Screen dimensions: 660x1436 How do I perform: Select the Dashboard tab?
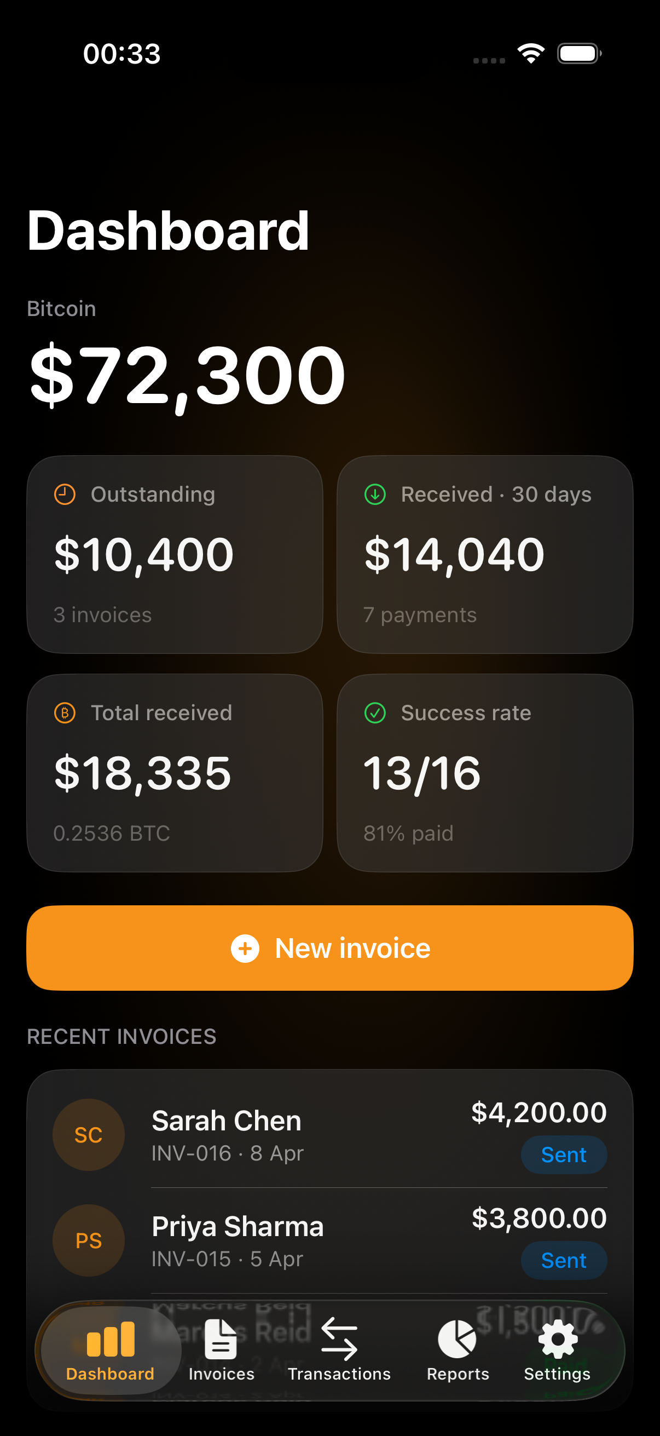111,1350
